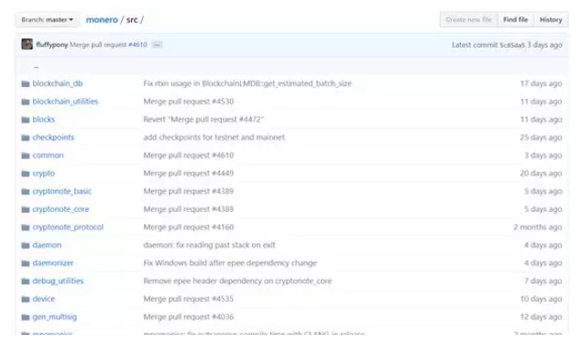Click '2 months ago' timestamp for cryptonote_protocol
This screenshot has height=356, width=581.
(x=538, y=227)
